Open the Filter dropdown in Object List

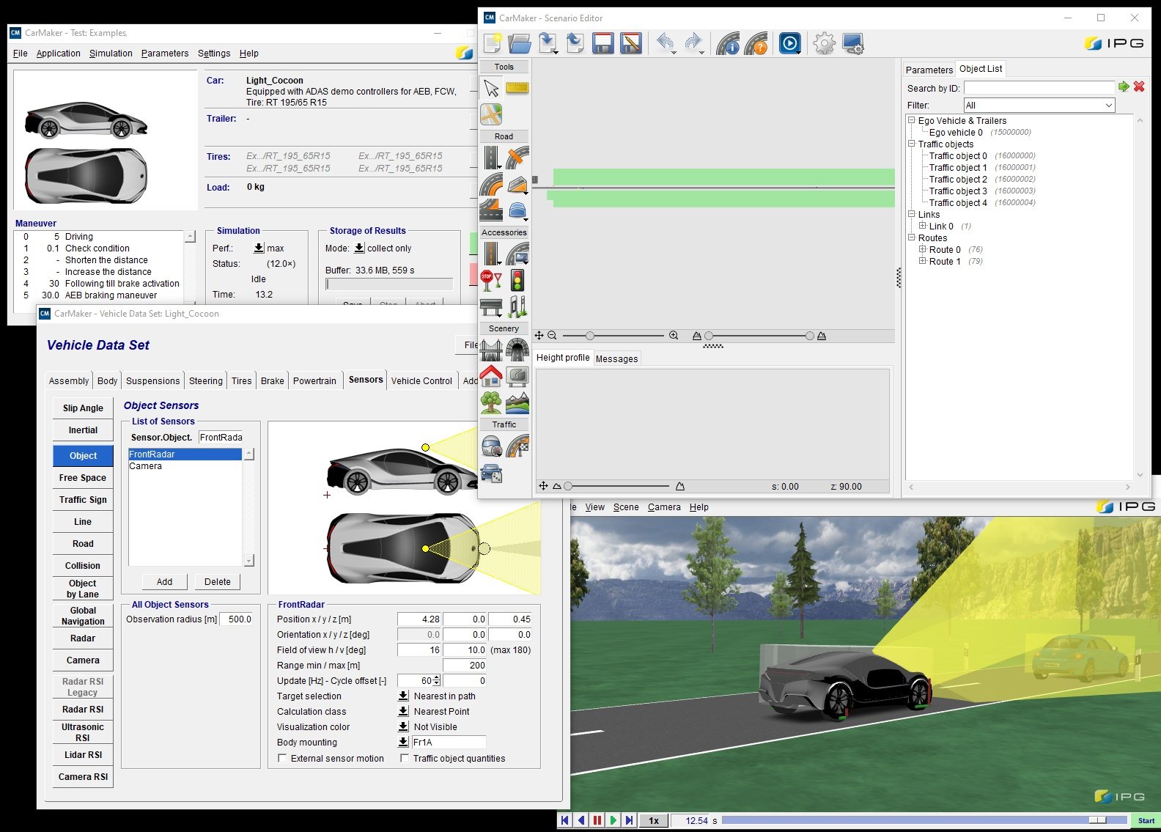(x=1039, y=106)
